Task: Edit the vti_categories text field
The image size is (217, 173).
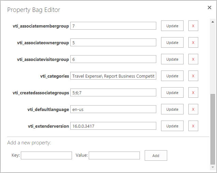Action: pyautogui.click(x=113, y=76)
